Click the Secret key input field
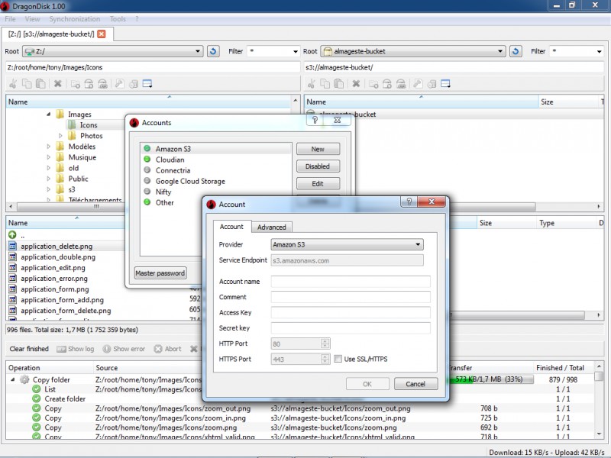Viewport: 611px width, 458px height. tap(351, 328)
